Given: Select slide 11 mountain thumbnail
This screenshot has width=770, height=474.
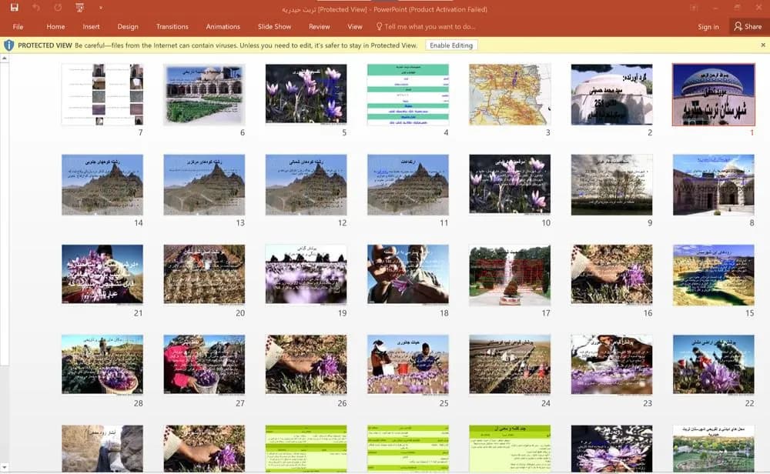Looking at the screenshot, I should click(408, 185).
